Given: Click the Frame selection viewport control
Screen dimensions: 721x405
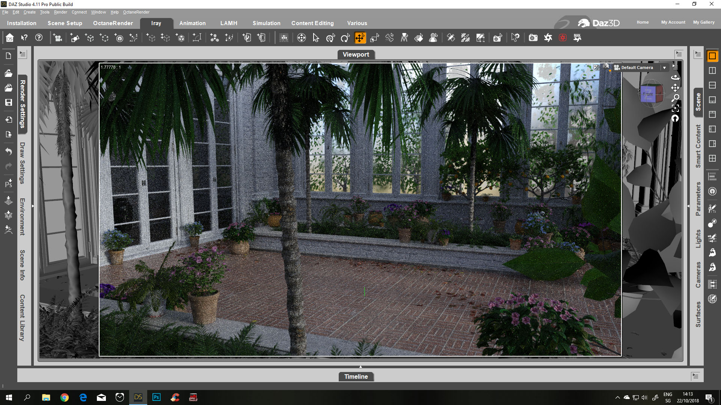Looking at the screenshot, I should 675,108.
